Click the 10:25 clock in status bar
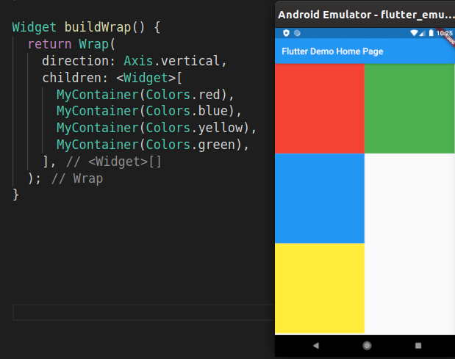Image resolution: width=455 pixels, height=359 pixels. click(444, 33)
